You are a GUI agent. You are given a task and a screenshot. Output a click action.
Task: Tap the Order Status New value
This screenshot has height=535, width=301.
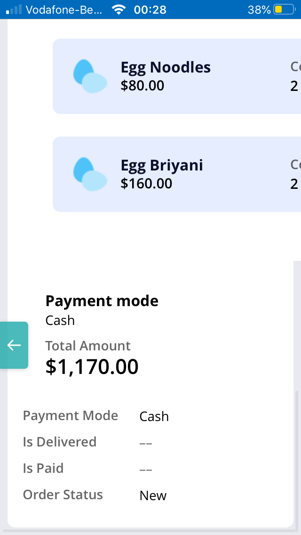[153, 495]
